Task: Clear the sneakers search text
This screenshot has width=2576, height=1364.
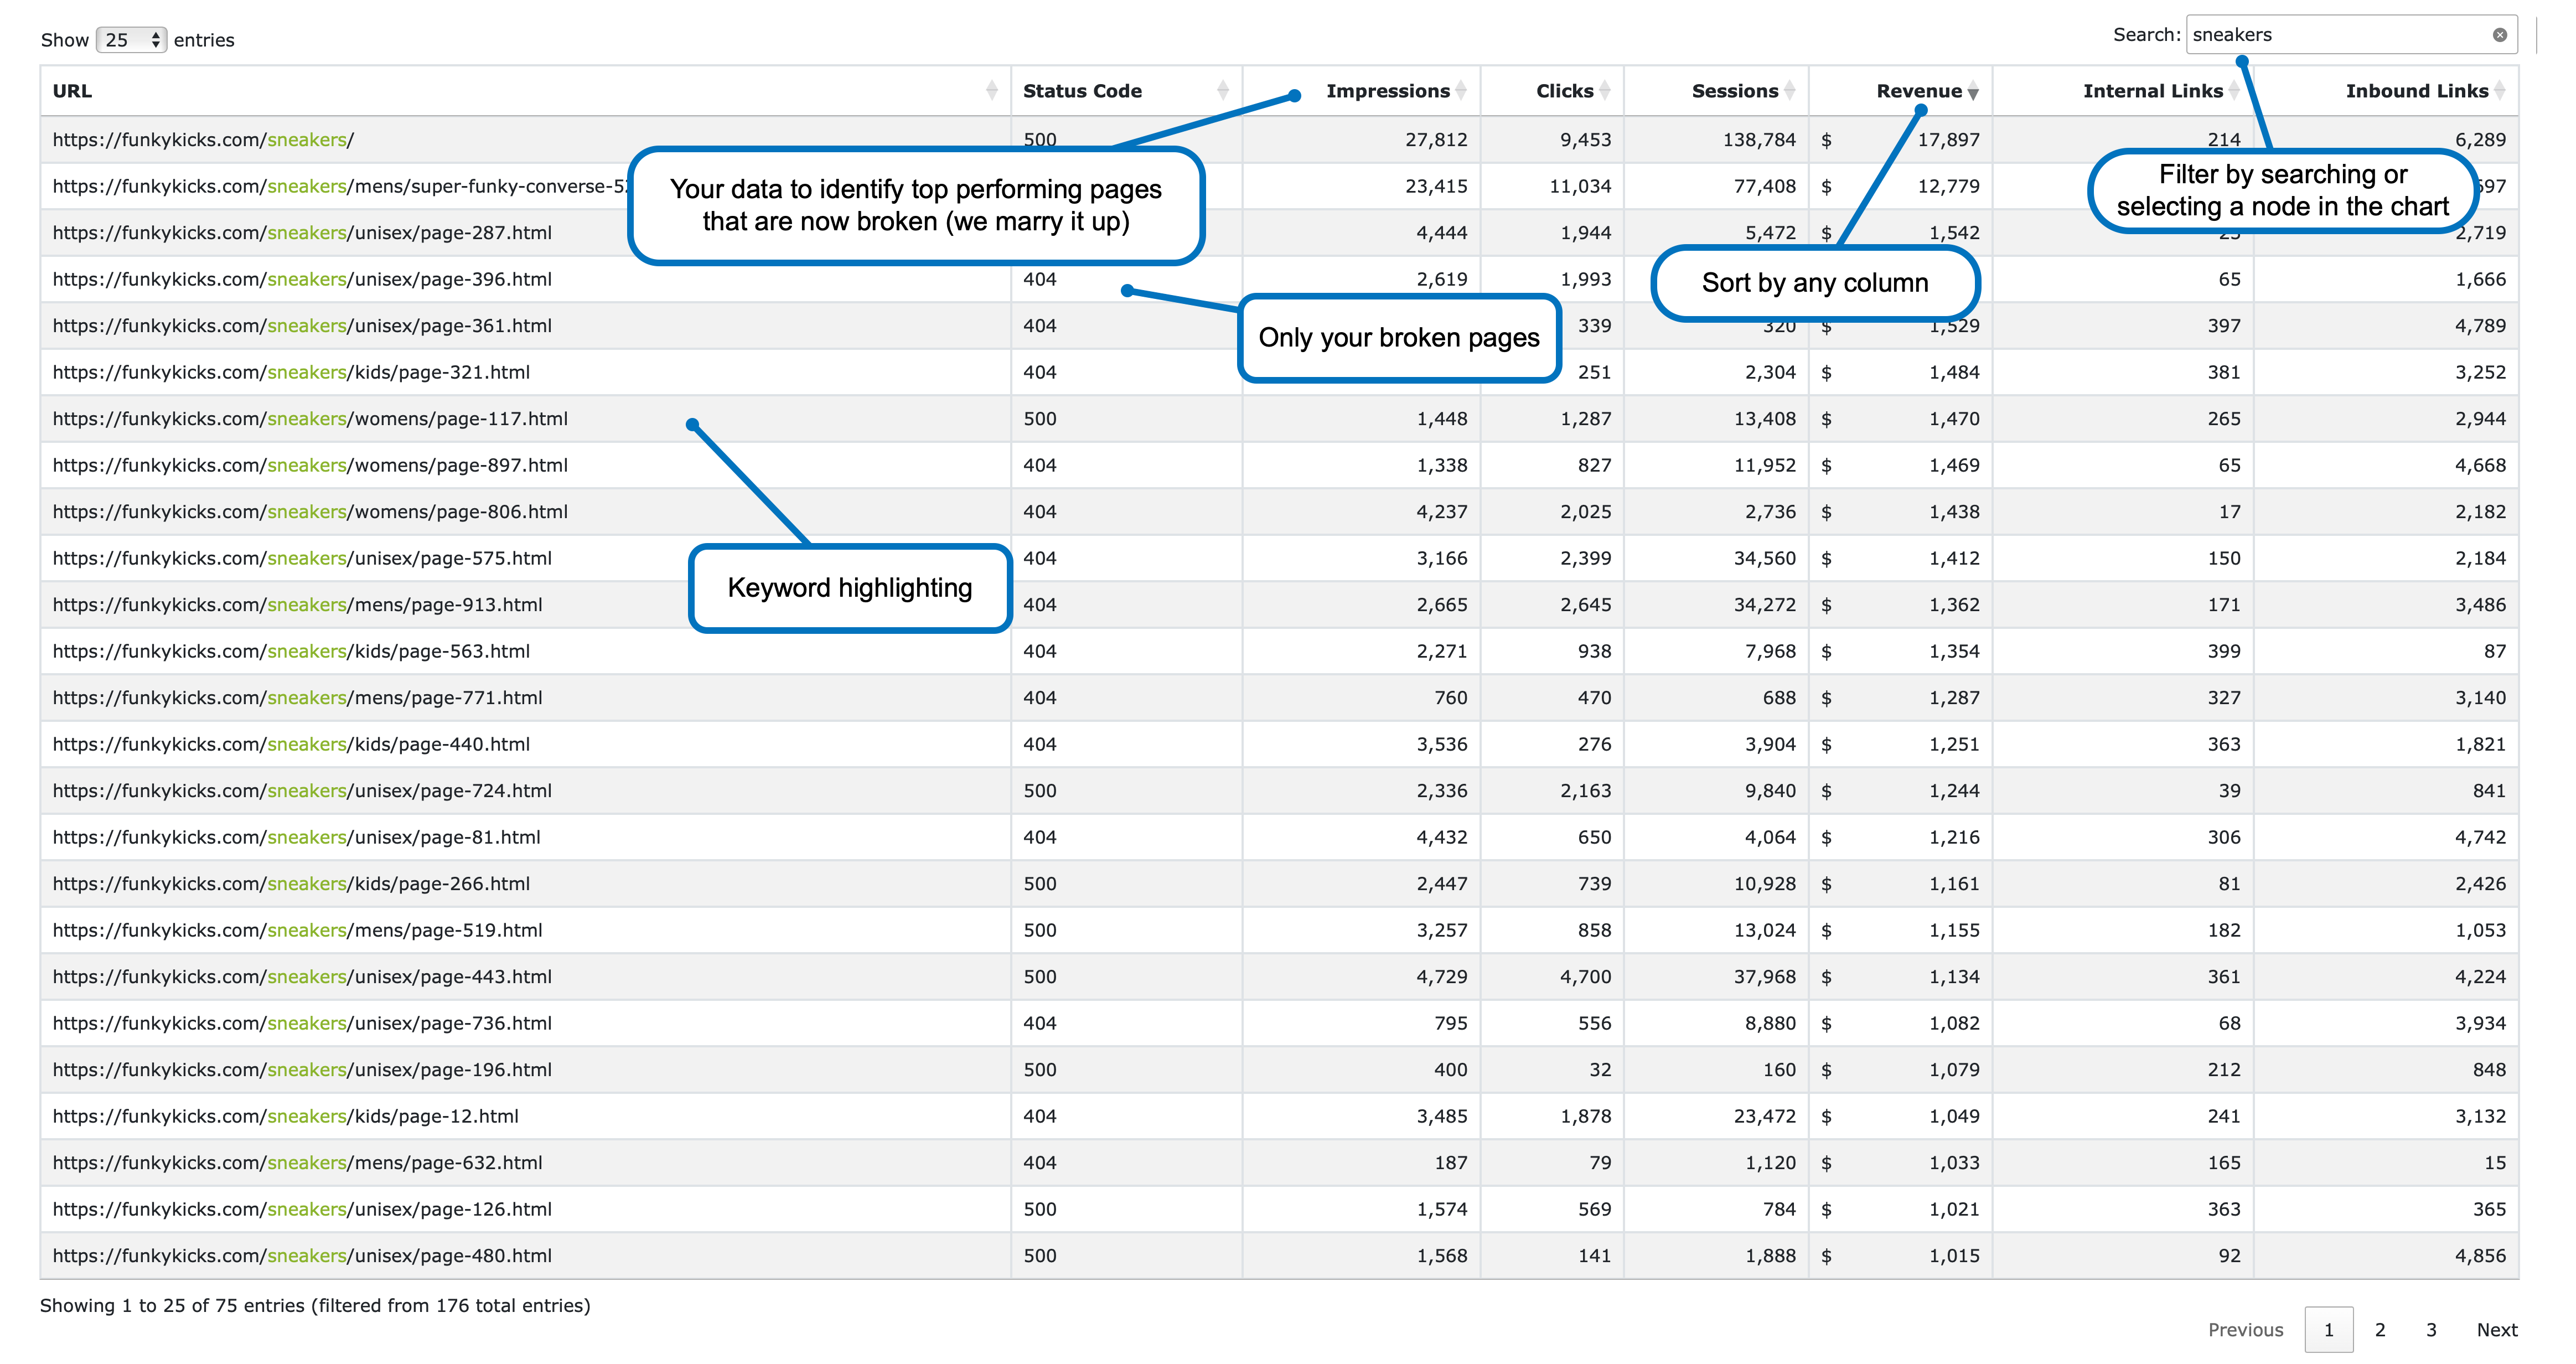Action: point(2499,35)
